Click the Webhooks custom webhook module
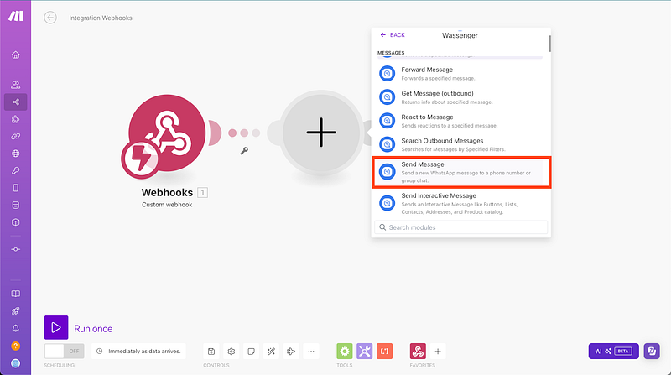Viewport: 671px width, 375px height. (168, 133)
